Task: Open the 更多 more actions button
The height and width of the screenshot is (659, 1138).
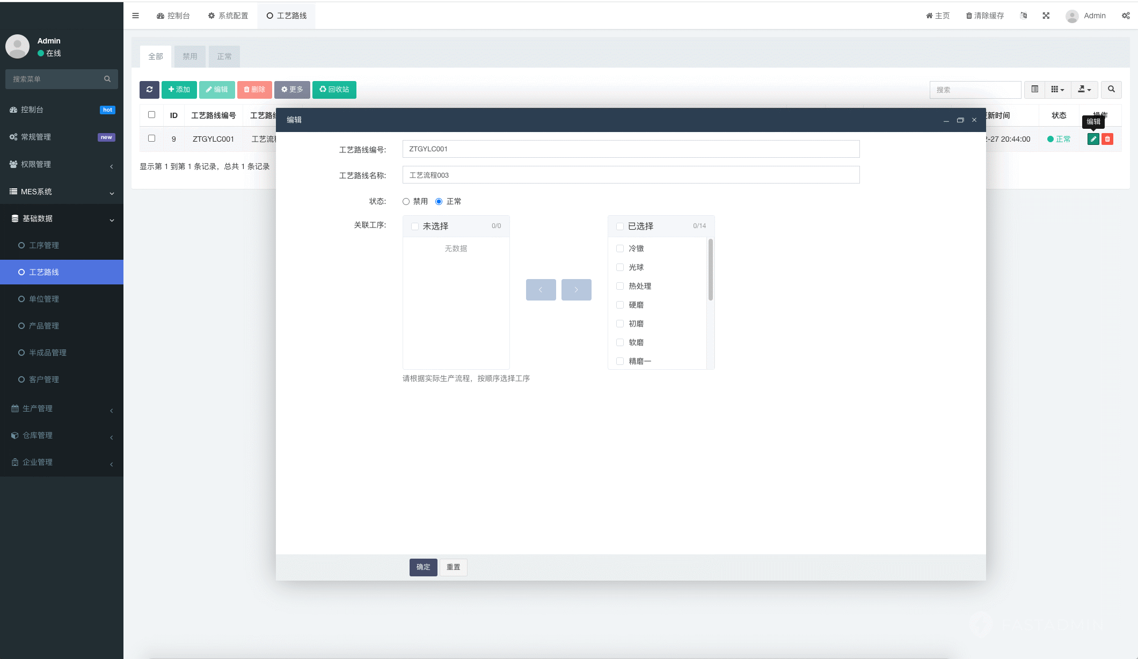Action: [292, 90]
